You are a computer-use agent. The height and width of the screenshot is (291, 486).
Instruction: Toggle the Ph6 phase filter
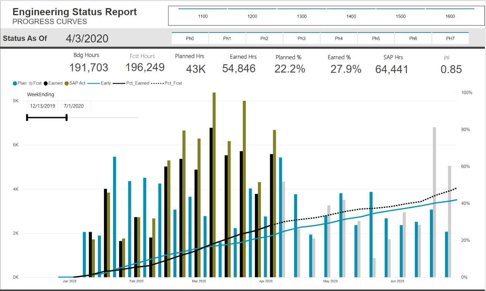413,37
